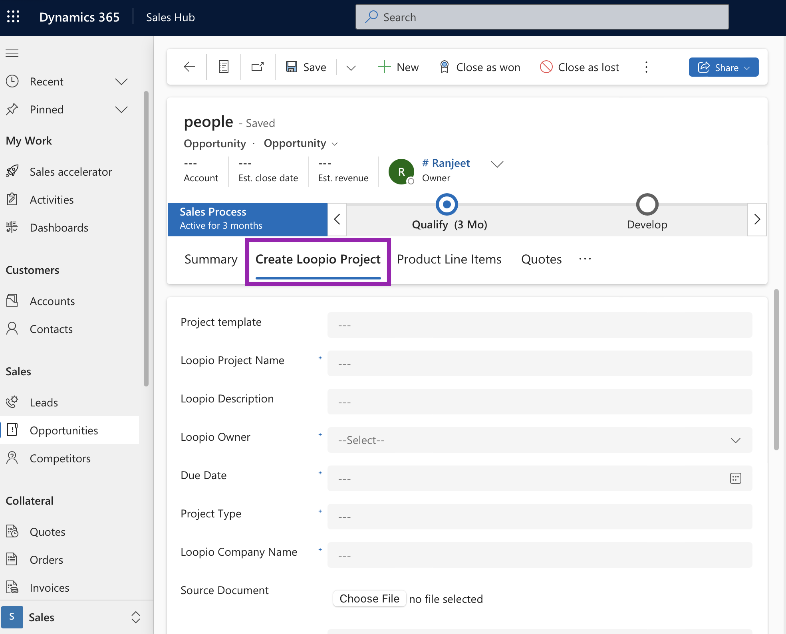Click the owner avatar R

(x=401, y=172)
